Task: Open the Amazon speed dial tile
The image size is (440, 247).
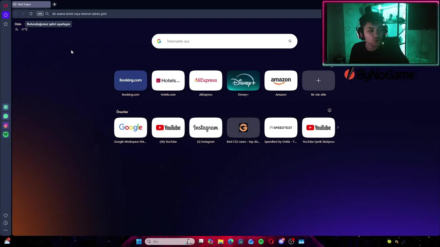Action: click(x=281, y=81)
